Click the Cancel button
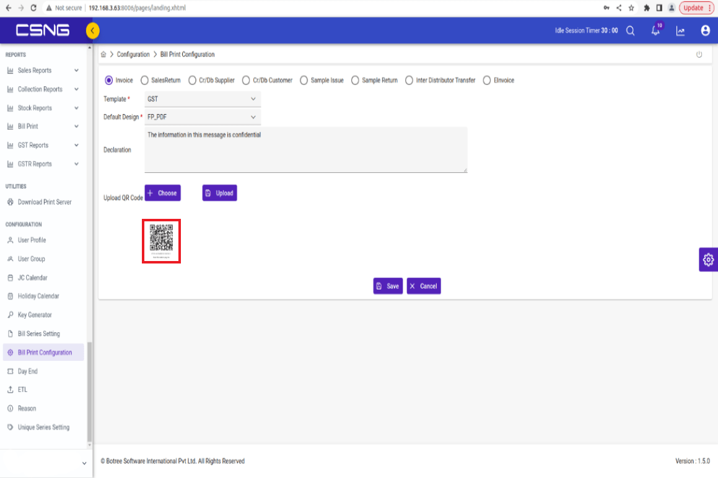 click(424, 286)
